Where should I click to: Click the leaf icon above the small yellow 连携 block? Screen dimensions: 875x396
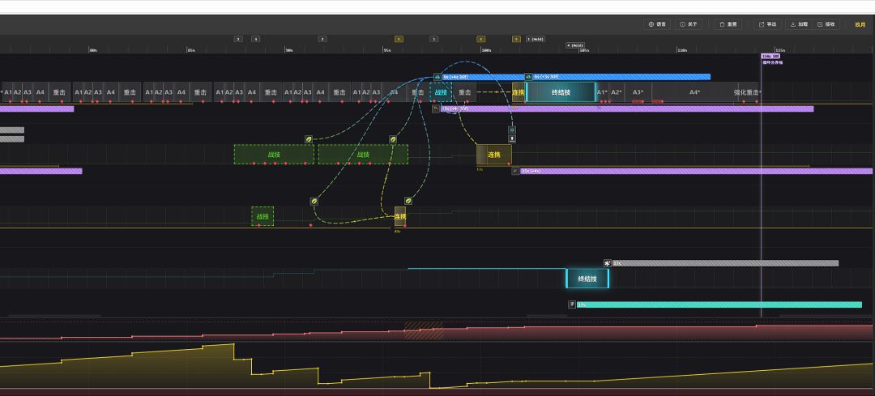point(408,200)
